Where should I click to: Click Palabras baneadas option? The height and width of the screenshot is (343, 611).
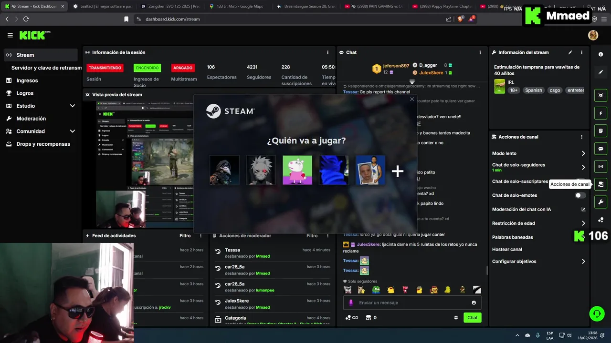513,237
